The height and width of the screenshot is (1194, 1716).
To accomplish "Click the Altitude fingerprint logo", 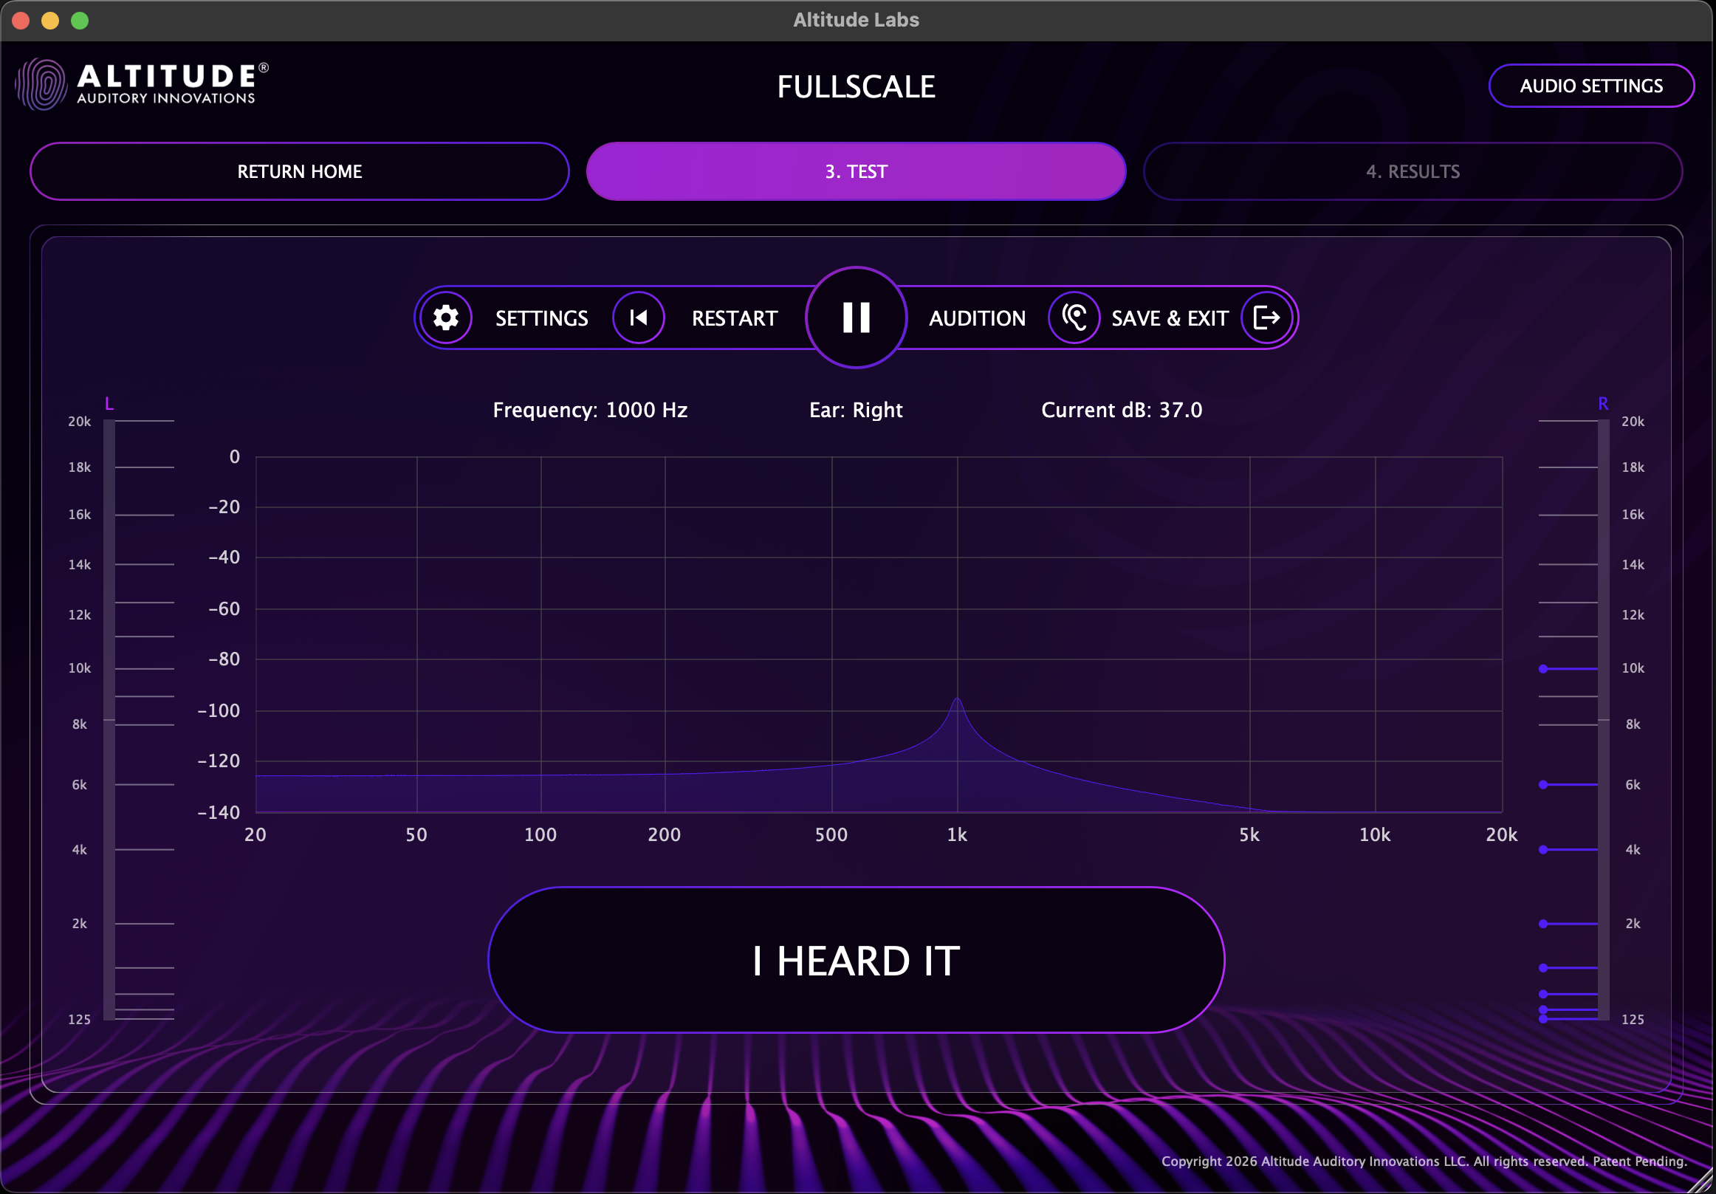I will [42, 83].
